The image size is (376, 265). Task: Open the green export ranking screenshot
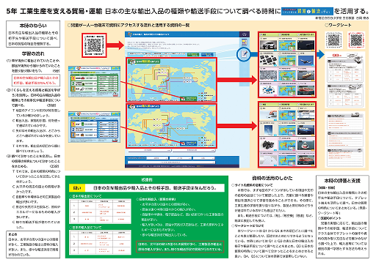coord(94,81)
